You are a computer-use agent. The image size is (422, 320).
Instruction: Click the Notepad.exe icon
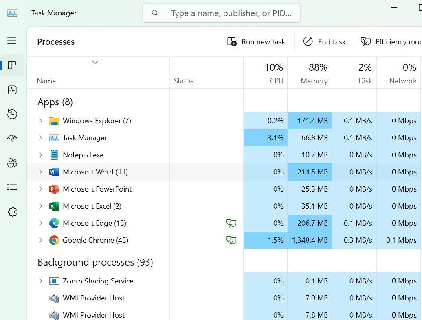pos(54,155)
